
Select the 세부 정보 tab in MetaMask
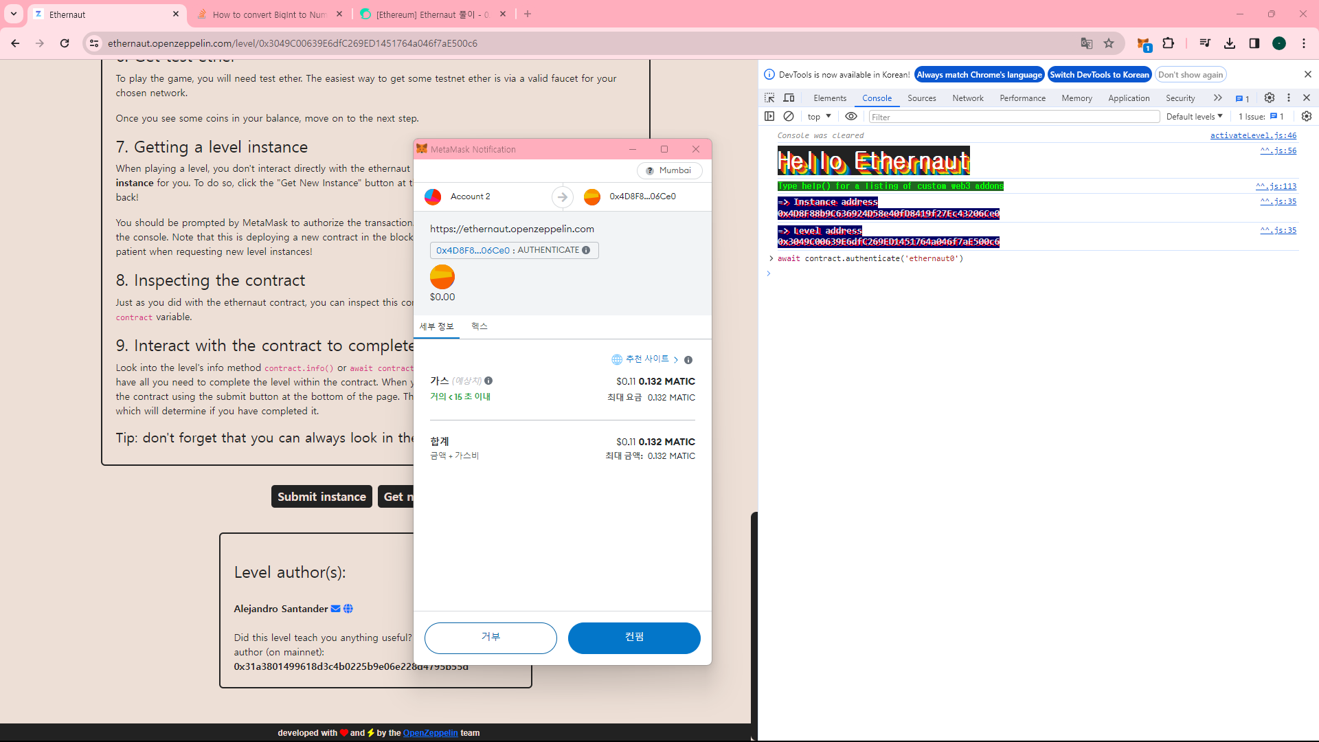click(x=437, y=326)
